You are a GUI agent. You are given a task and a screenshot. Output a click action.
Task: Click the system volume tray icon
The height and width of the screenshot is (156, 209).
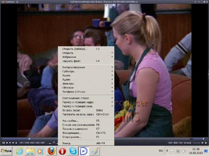tap(184, 151)
